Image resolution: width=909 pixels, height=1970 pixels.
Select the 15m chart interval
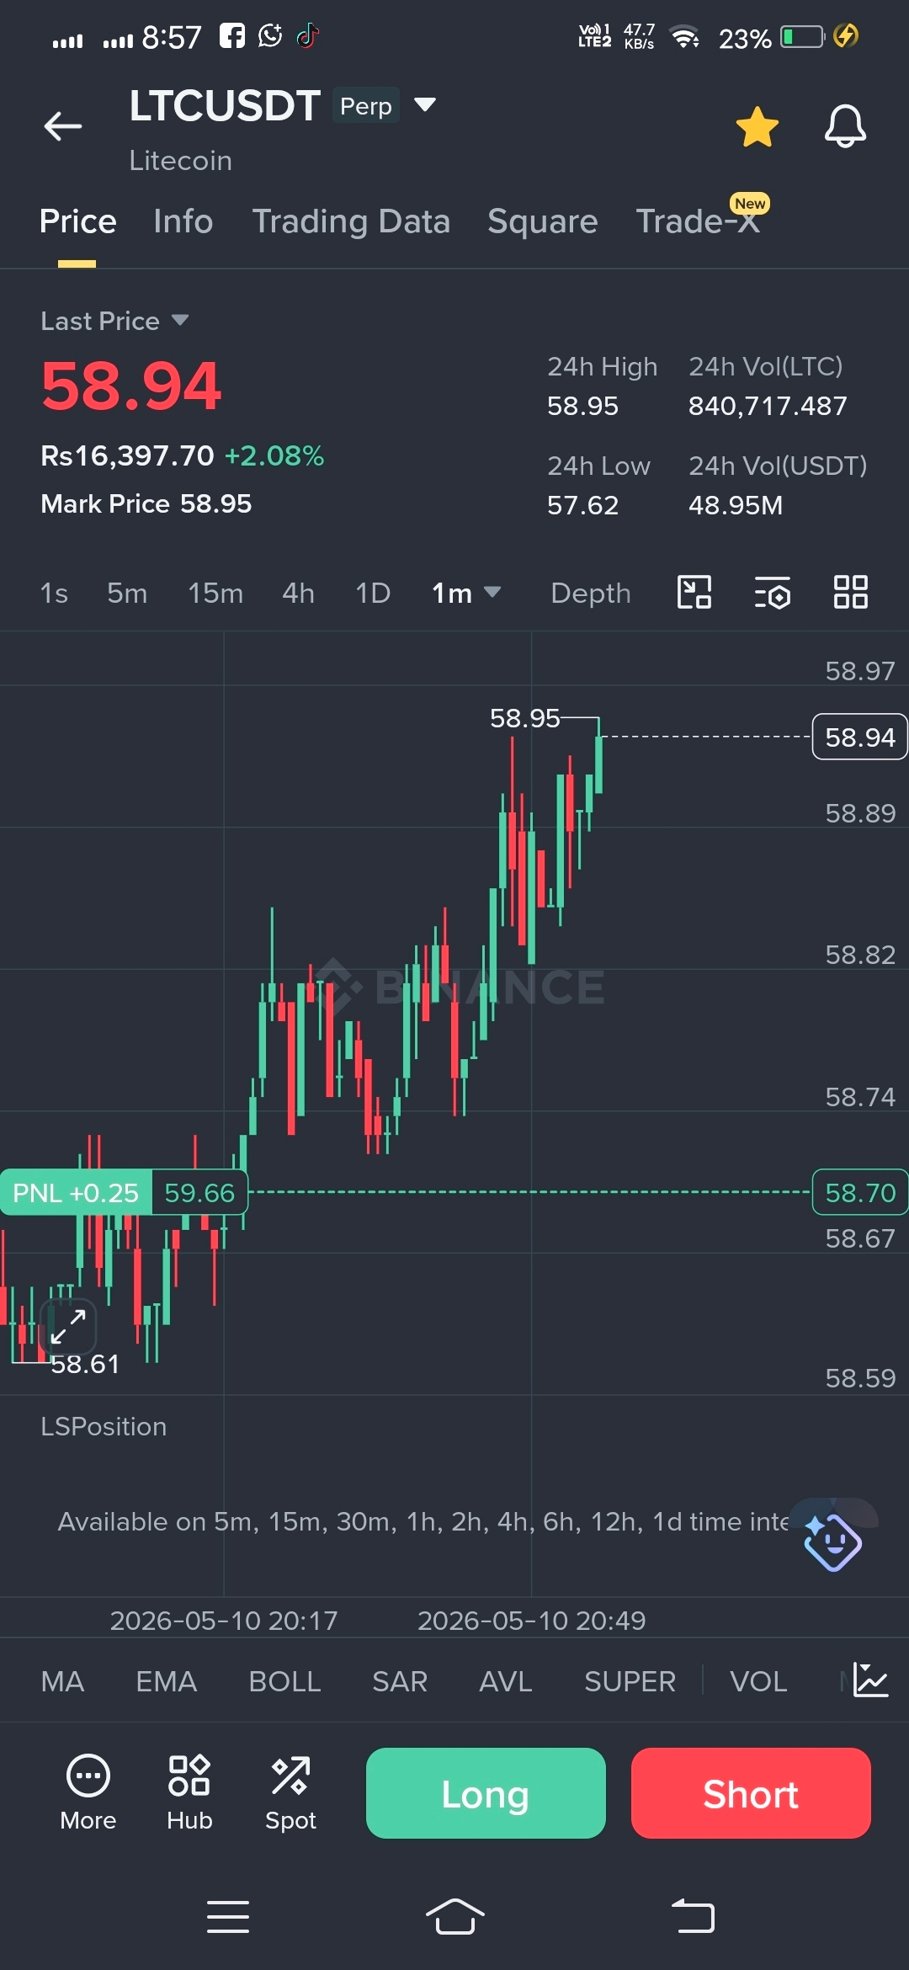pos(215,593)
